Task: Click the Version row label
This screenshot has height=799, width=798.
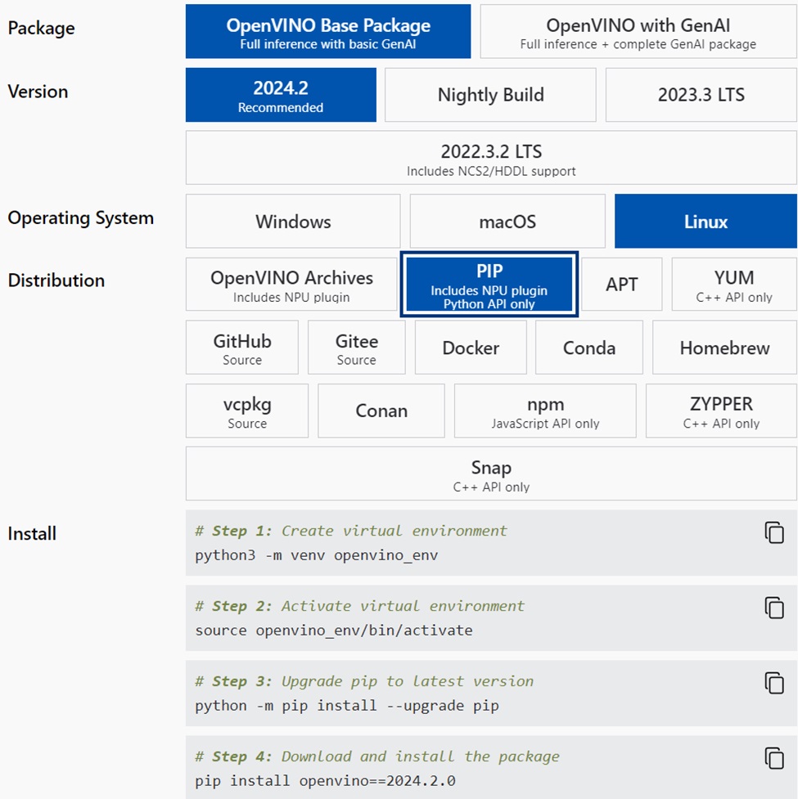Action: (x=38, y=92)
